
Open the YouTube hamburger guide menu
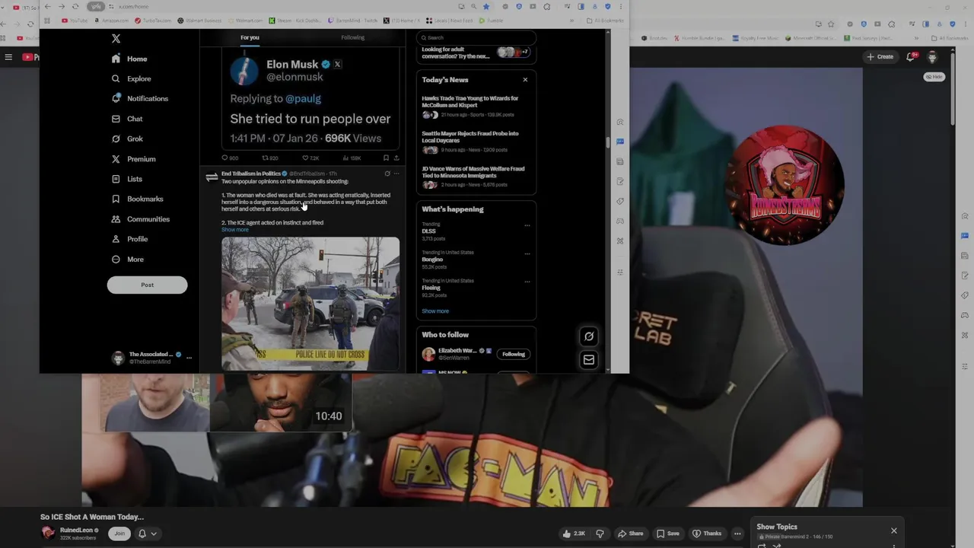click(x=8, y=57)
